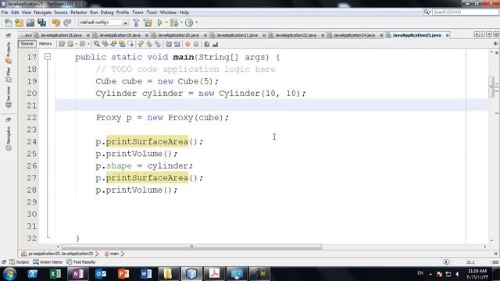
Task: Open the Action Items button
Action: coord(48,262)
